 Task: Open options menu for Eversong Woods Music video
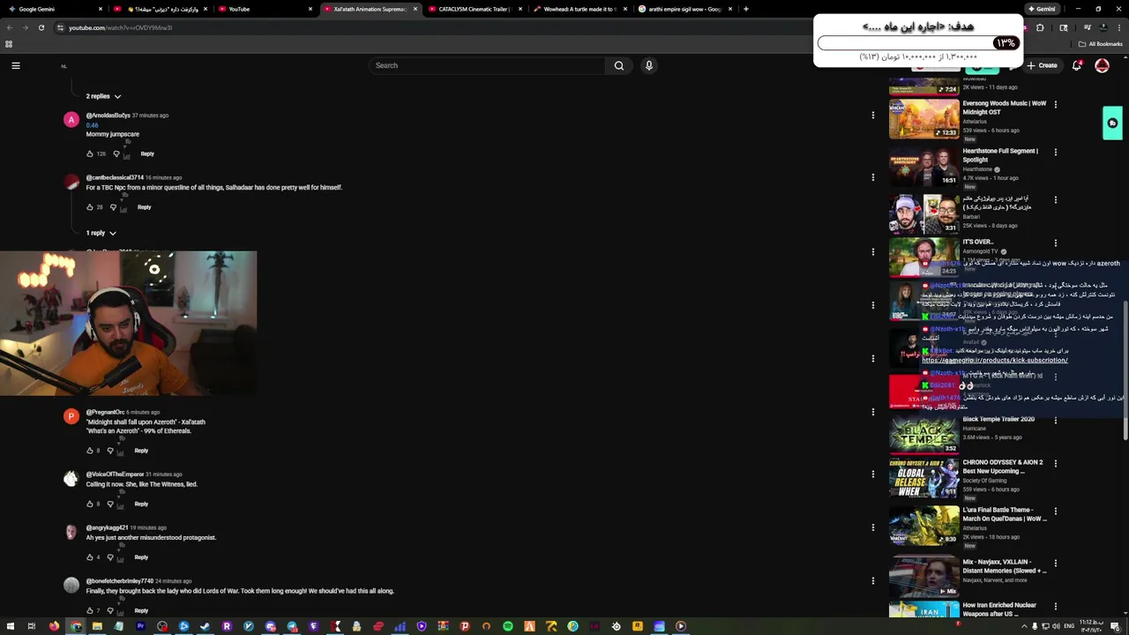(x=1055, y=104)
